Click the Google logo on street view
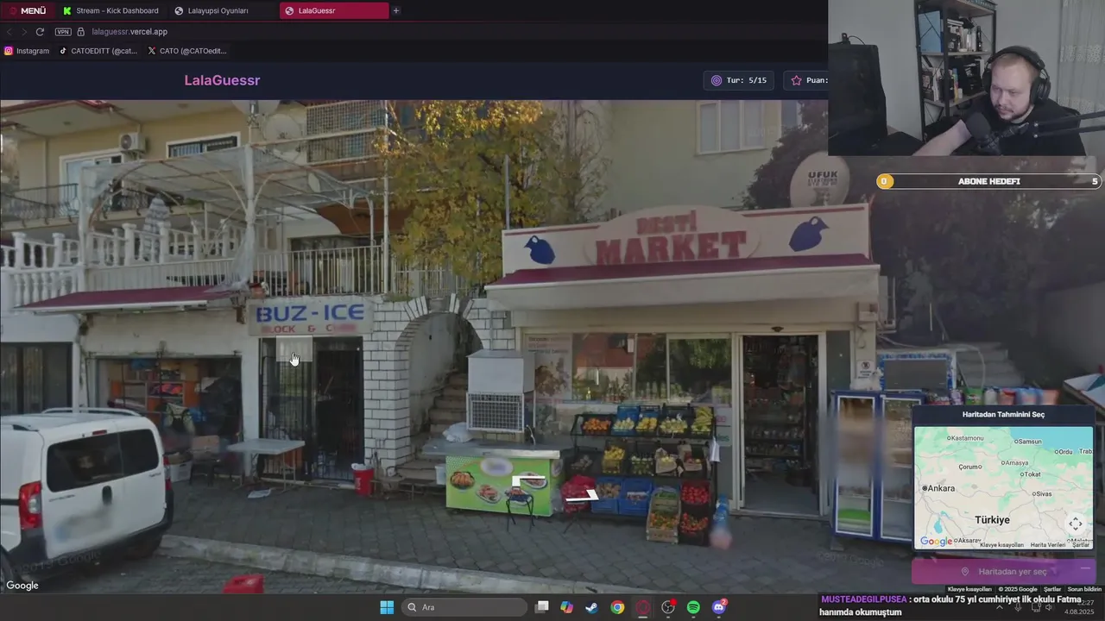Image resolution: width=1105 pixels, height=621 pixels. point(22,586)
